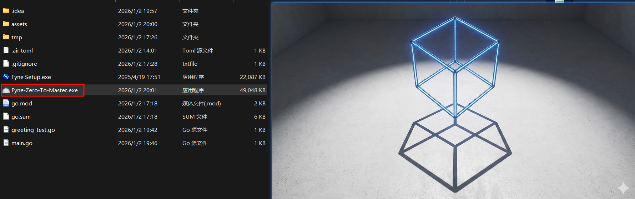The width and height of the screenshot is (635, 199).
Task: Click the 49,048 KB size cell
Action: pos(252,90)
